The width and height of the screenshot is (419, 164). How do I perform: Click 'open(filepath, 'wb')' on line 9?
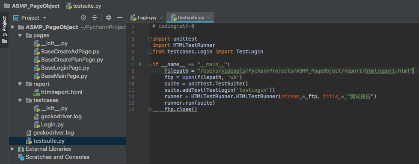[212, 77]
